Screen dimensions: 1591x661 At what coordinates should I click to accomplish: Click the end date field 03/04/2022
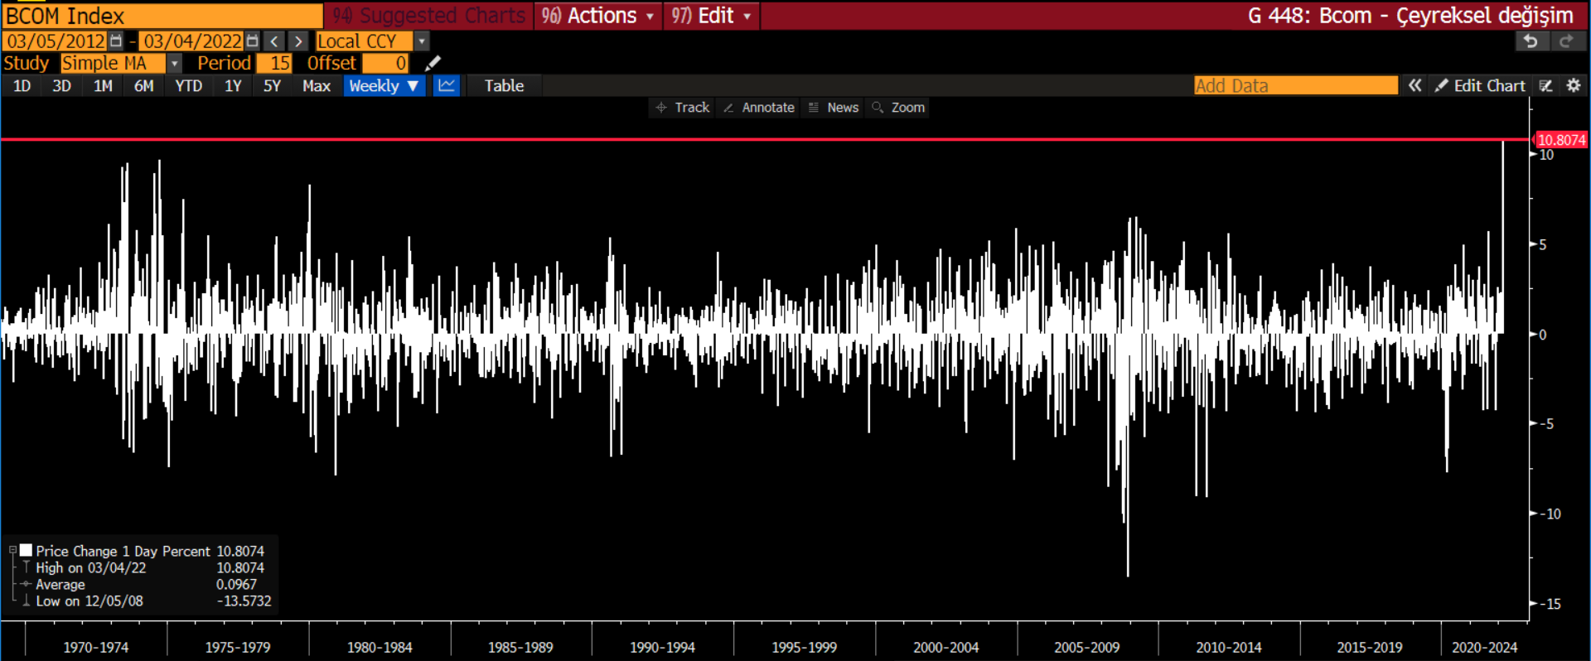point(192,41)
